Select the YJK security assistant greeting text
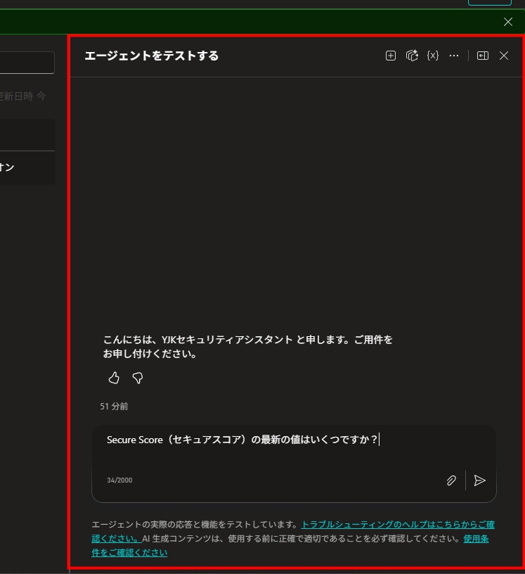This screenshot has width=525, height=574. 247,347
